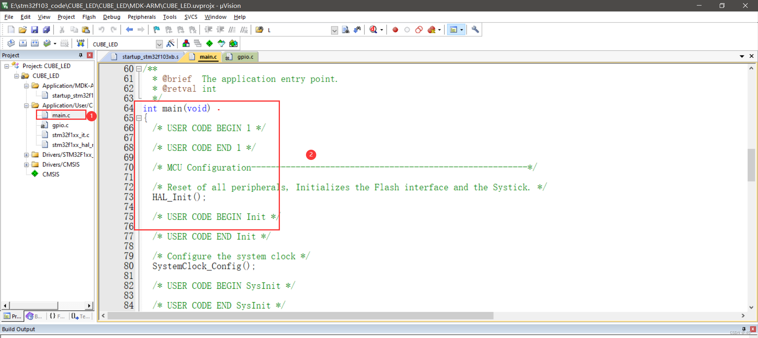Open a file using the folder icon

pyautogui.click(x=23, y=30)
